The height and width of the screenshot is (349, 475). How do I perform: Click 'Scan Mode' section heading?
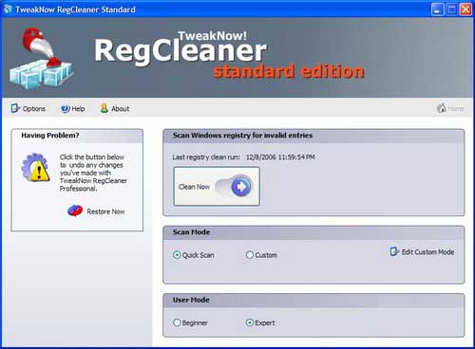[x=191, y=232]
